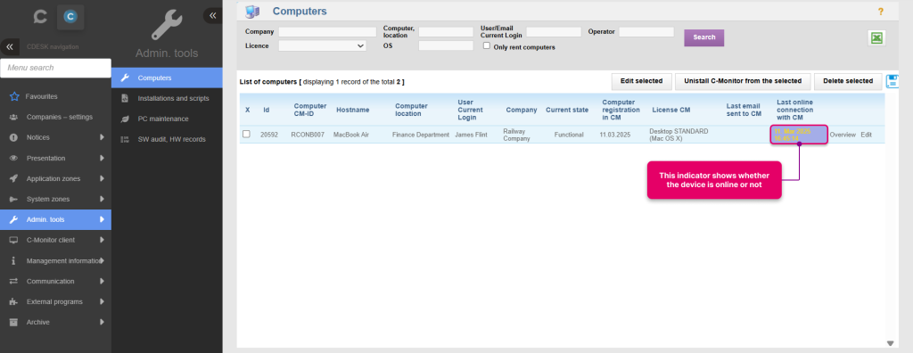The width and height of the screenshot is (913, 353).
Task: Go to Favourites
Action: [41, 96]
